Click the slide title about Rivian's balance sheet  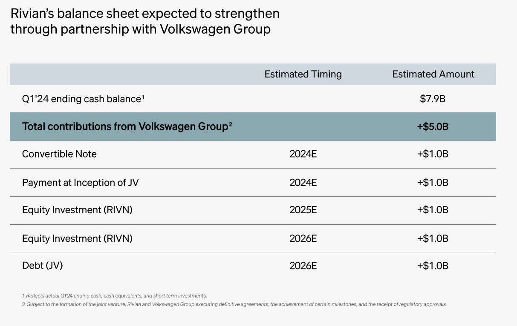tap(145, 21)
